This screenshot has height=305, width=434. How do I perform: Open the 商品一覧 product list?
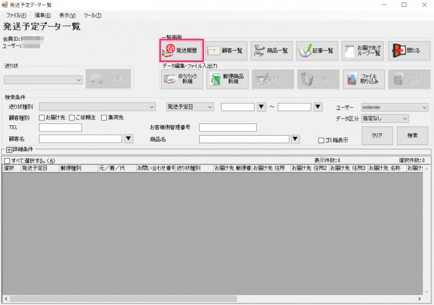coord(272,51)
